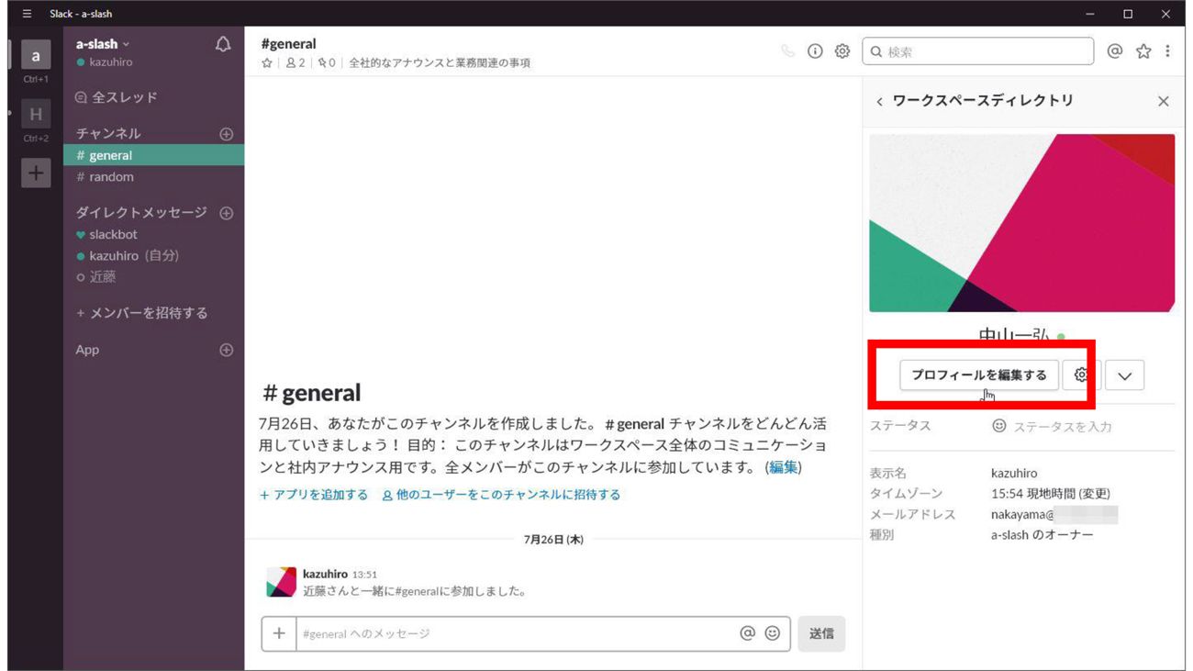The height and width of the screenshot is (671, 1193).
Task: Click the nakayama@ email address
Action: coord(1054,515)
